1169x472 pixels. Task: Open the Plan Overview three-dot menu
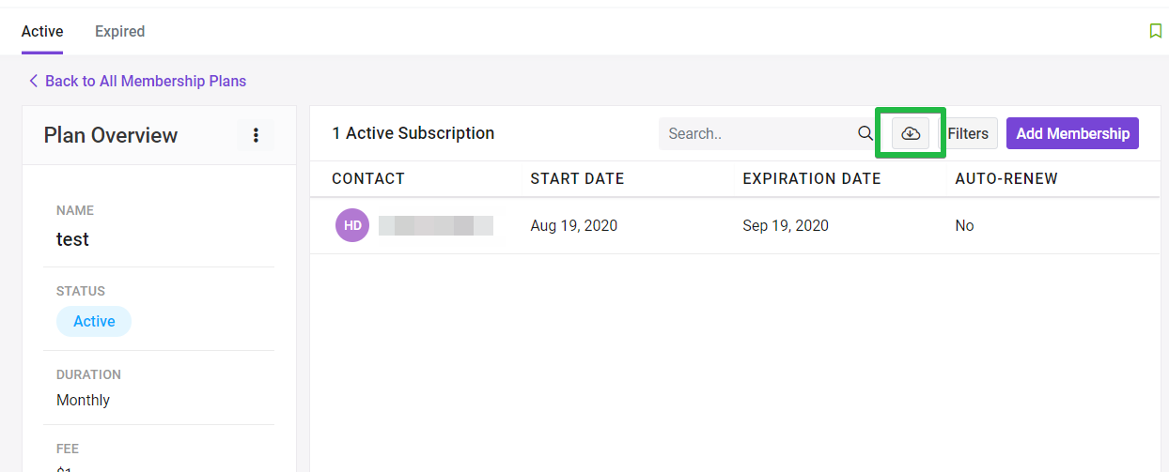coord(256,135)
